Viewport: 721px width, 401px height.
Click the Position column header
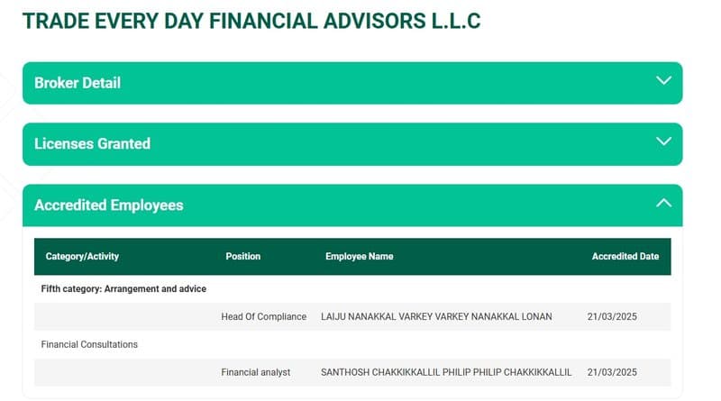(242, 256)
